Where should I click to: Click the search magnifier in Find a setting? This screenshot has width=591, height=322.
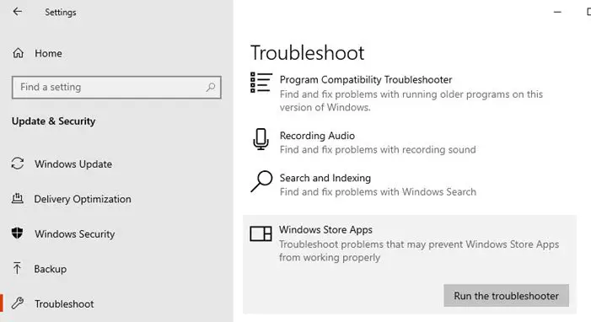click(211, 87)
